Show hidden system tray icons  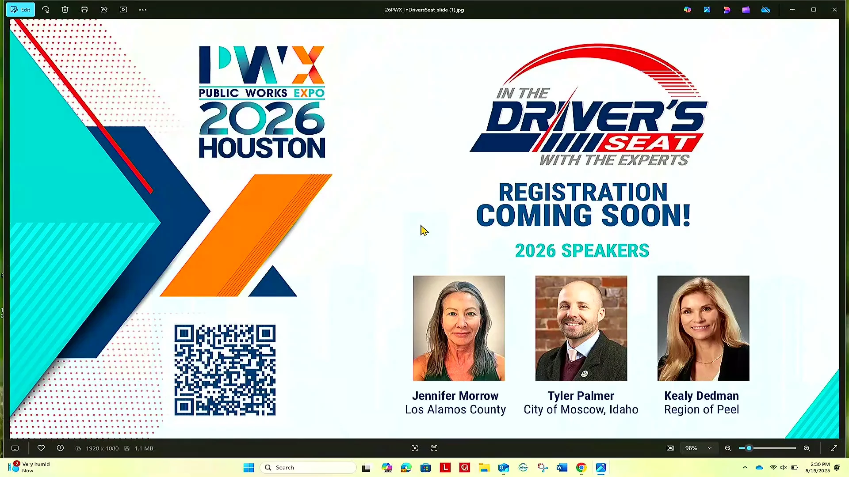[745, 468]
